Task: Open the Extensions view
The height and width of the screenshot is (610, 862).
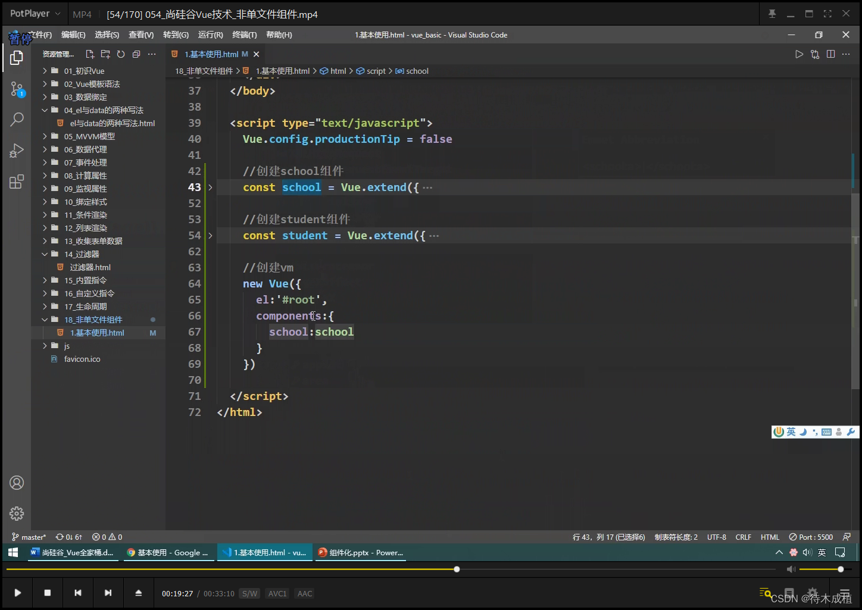Action: (x=17, y=182)
